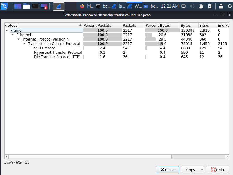Switch to the terminal taskbar window 'be...'
The width and height of the screenshot is (233, 175).
click(x=103, y=6)
